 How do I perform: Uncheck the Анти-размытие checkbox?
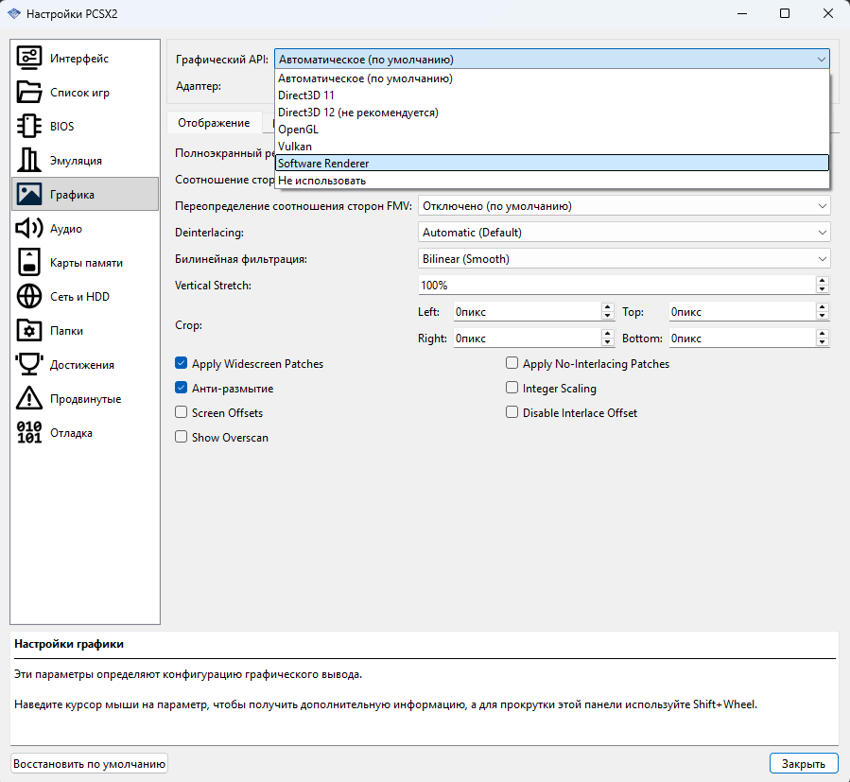(x=182, y=389)
